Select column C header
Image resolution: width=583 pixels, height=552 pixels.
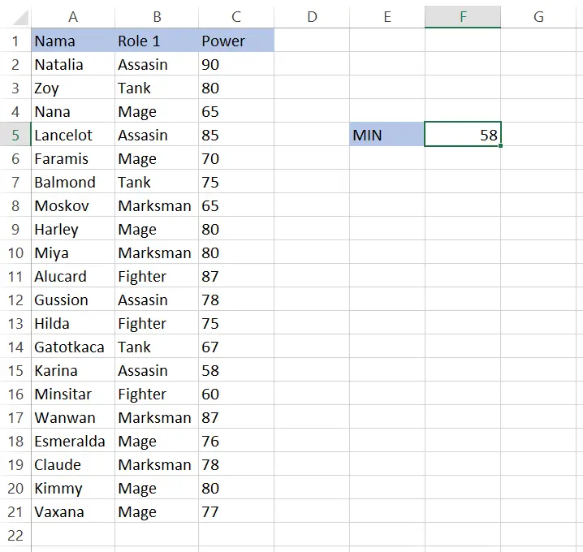[x=236, y=17]
